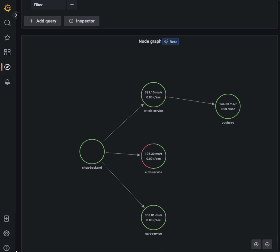Viewport: 280px width, 252px height.
Task: Open the Configuration gear icon
Action: coord(7,233)
